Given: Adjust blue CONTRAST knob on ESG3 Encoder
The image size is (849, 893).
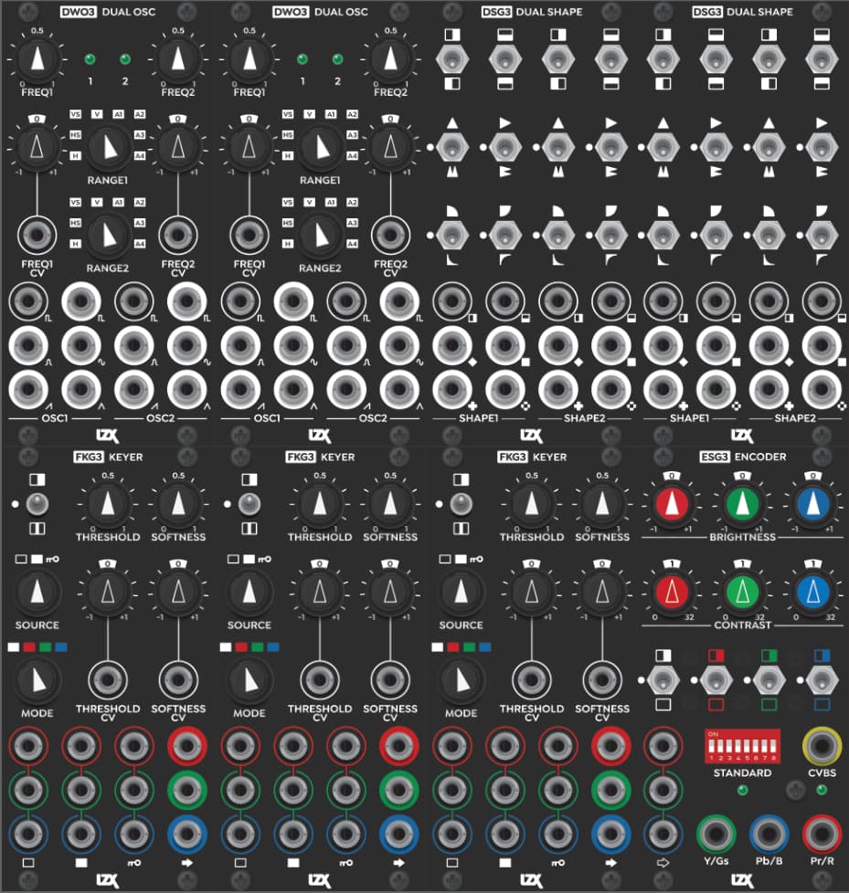Looking at the screenshot, I should (x=813, y=593).
